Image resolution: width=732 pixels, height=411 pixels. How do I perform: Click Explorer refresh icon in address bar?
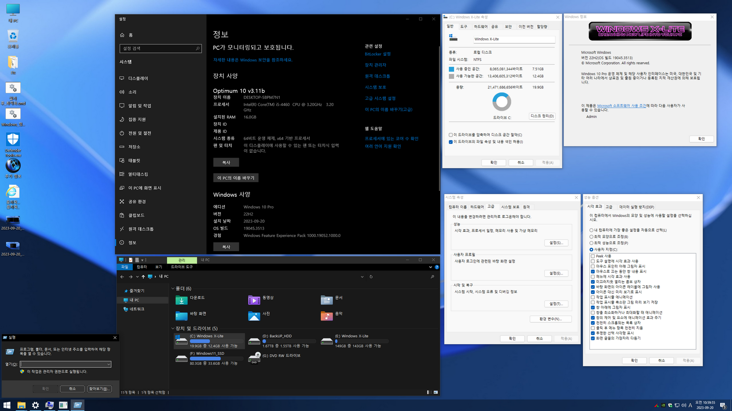371,277
